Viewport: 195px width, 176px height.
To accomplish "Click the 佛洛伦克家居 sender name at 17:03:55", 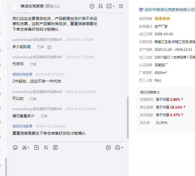I will [22, 74].
